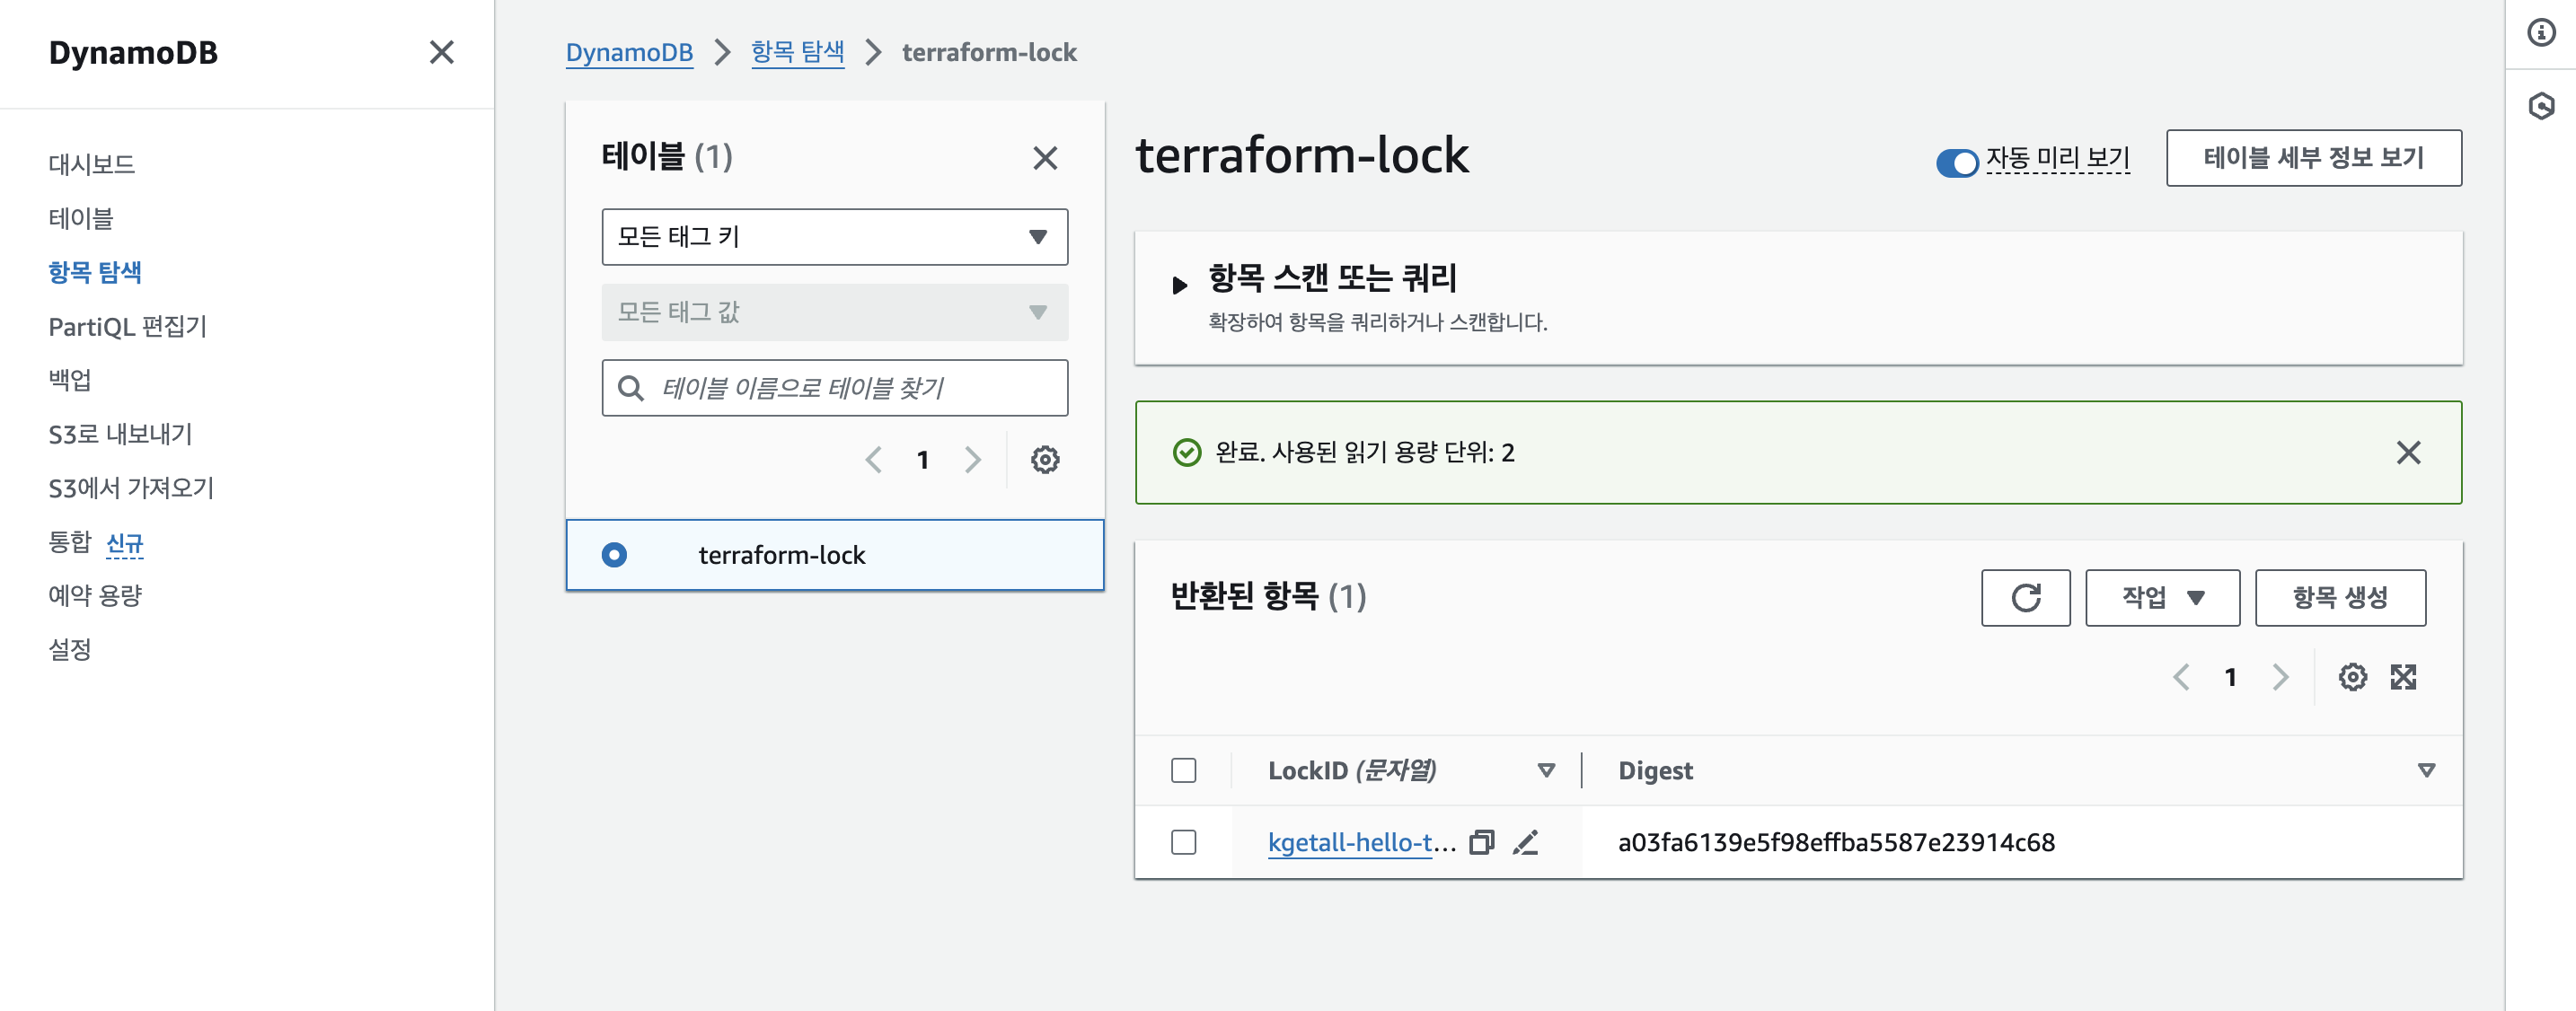Close the tables list panel

point(1045,157)
